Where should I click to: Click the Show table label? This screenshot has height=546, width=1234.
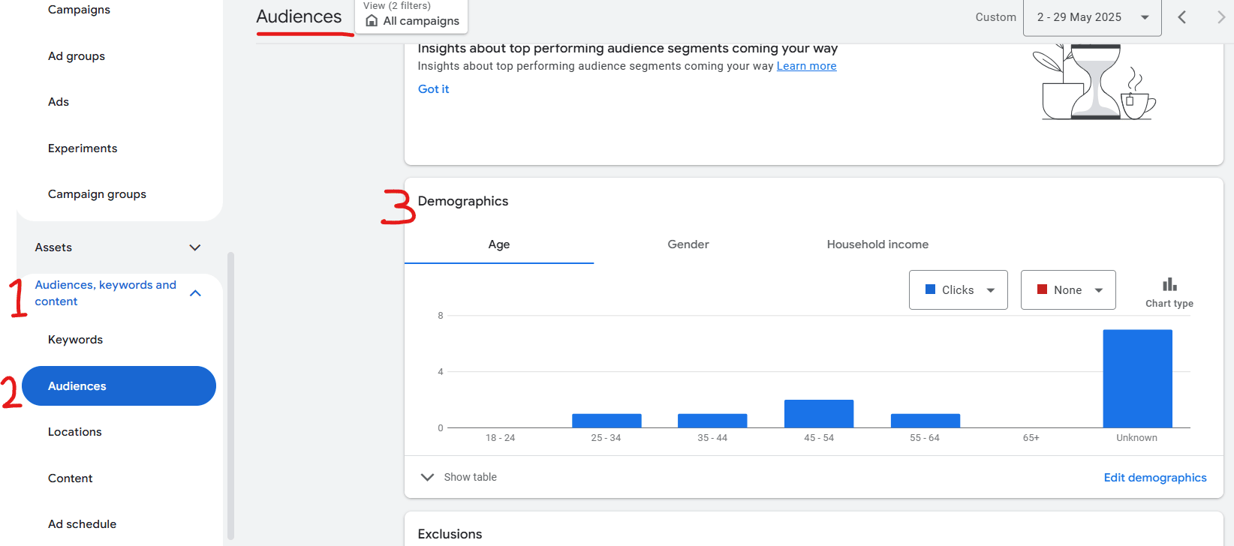470,477
